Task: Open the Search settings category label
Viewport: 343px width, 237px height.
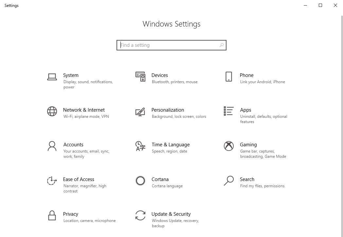Action: point(247,179)
